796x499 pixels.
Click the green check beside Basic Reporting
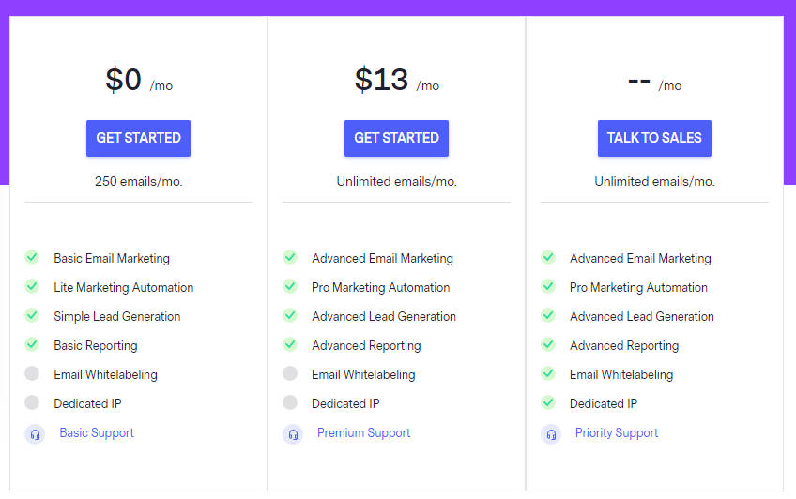click(32, 344)
